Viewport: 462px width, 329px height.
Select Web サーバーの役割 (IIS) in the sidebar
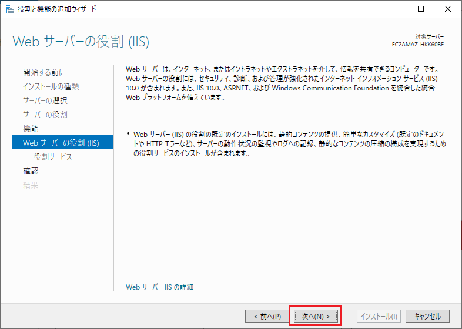point(62,143)
